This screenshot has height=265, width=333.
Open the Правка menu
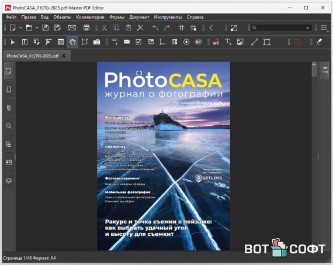tap(29, 17)
